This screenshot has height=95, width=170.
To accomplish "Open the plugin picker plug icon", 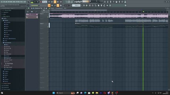I will pyautogui.click(x=101, y=5).
